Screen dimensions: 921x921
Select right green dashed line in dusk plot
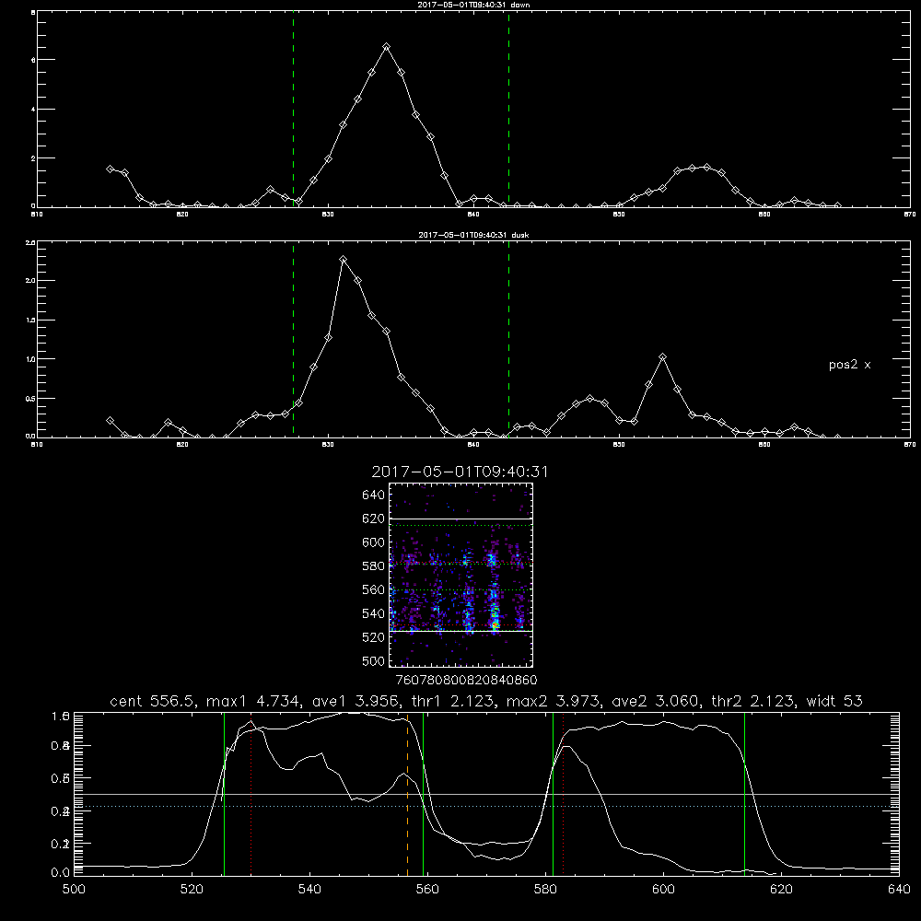pyautogui.click(x=508, y=340)
